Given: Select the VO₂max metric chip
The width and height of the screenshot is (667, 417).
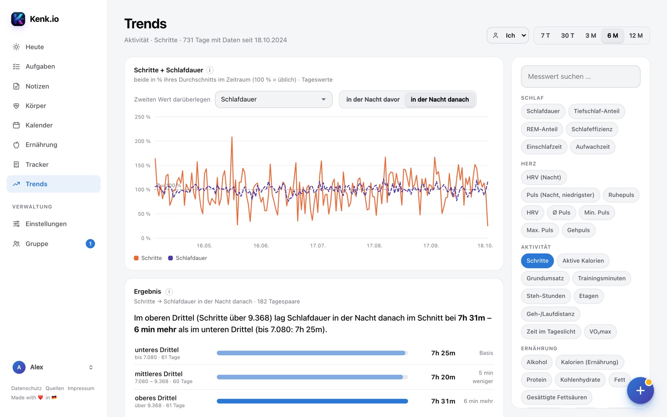Looking at the screenshot, I should click(600, 332).
